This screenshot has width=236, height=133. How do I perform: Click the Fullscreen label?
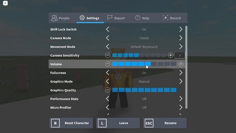[58, 73]
